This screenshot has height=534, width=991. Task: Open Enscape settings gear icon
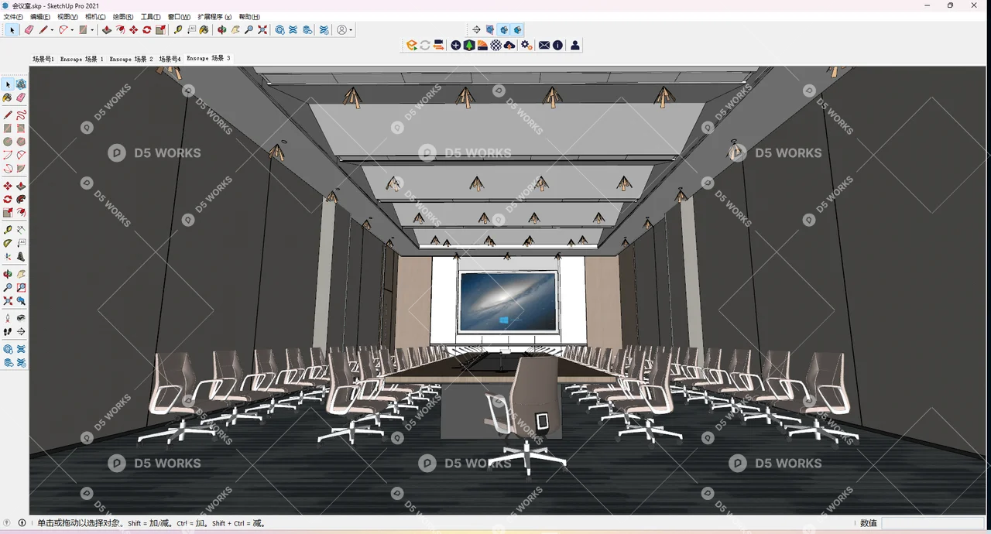tap(525, 45)
